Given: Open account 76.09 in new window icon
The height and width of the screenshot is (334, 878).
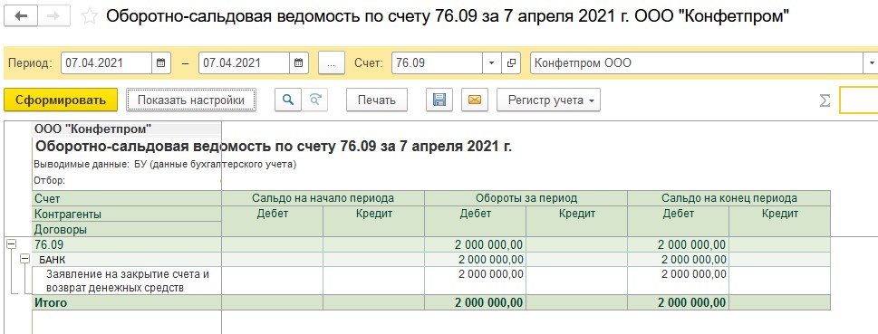Looking at the screenshot, I should tap(511, 62).
